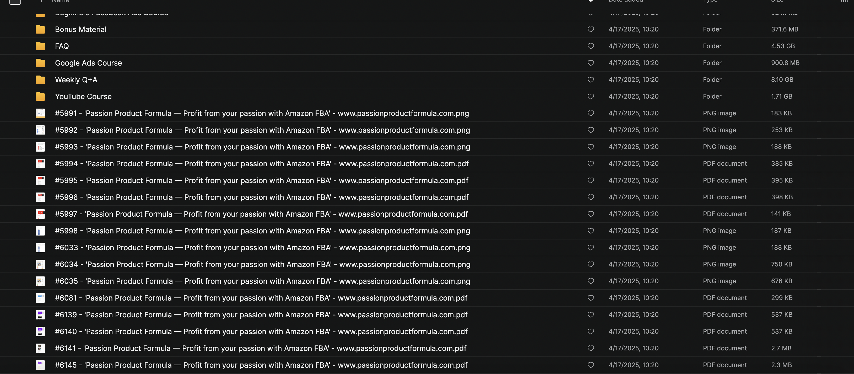
Task: Click the YouTube Course row's Folder type cell
Action: point(712,97)
